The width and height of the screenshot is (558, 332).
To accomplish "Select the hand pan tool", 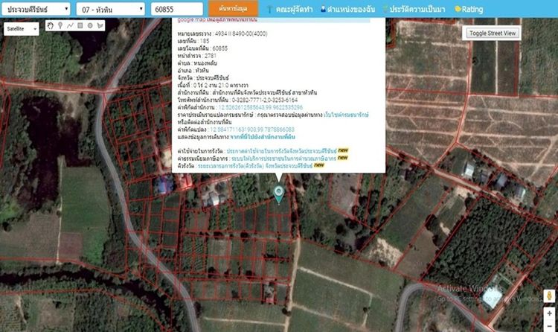I will tap(51, 26).
